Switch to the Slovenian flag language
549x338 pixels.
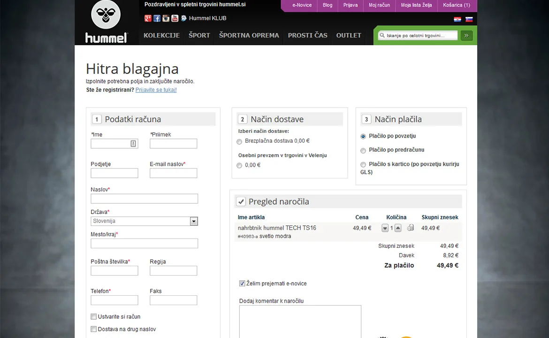[469, 19]
